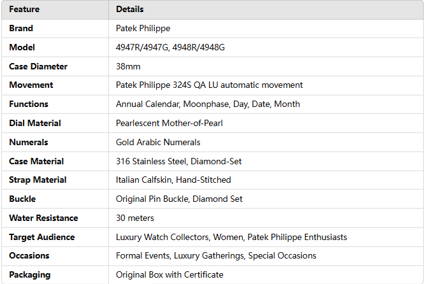Click the Movement row label
The image size is (425, 284).
tap(31, 85)
